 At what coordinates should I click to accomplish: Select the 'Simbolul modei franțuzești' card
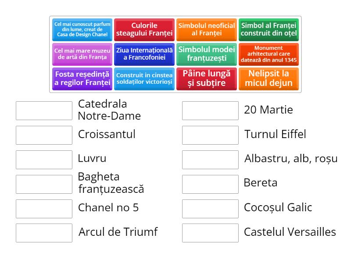pyautogui.click(x=207, y=54)
